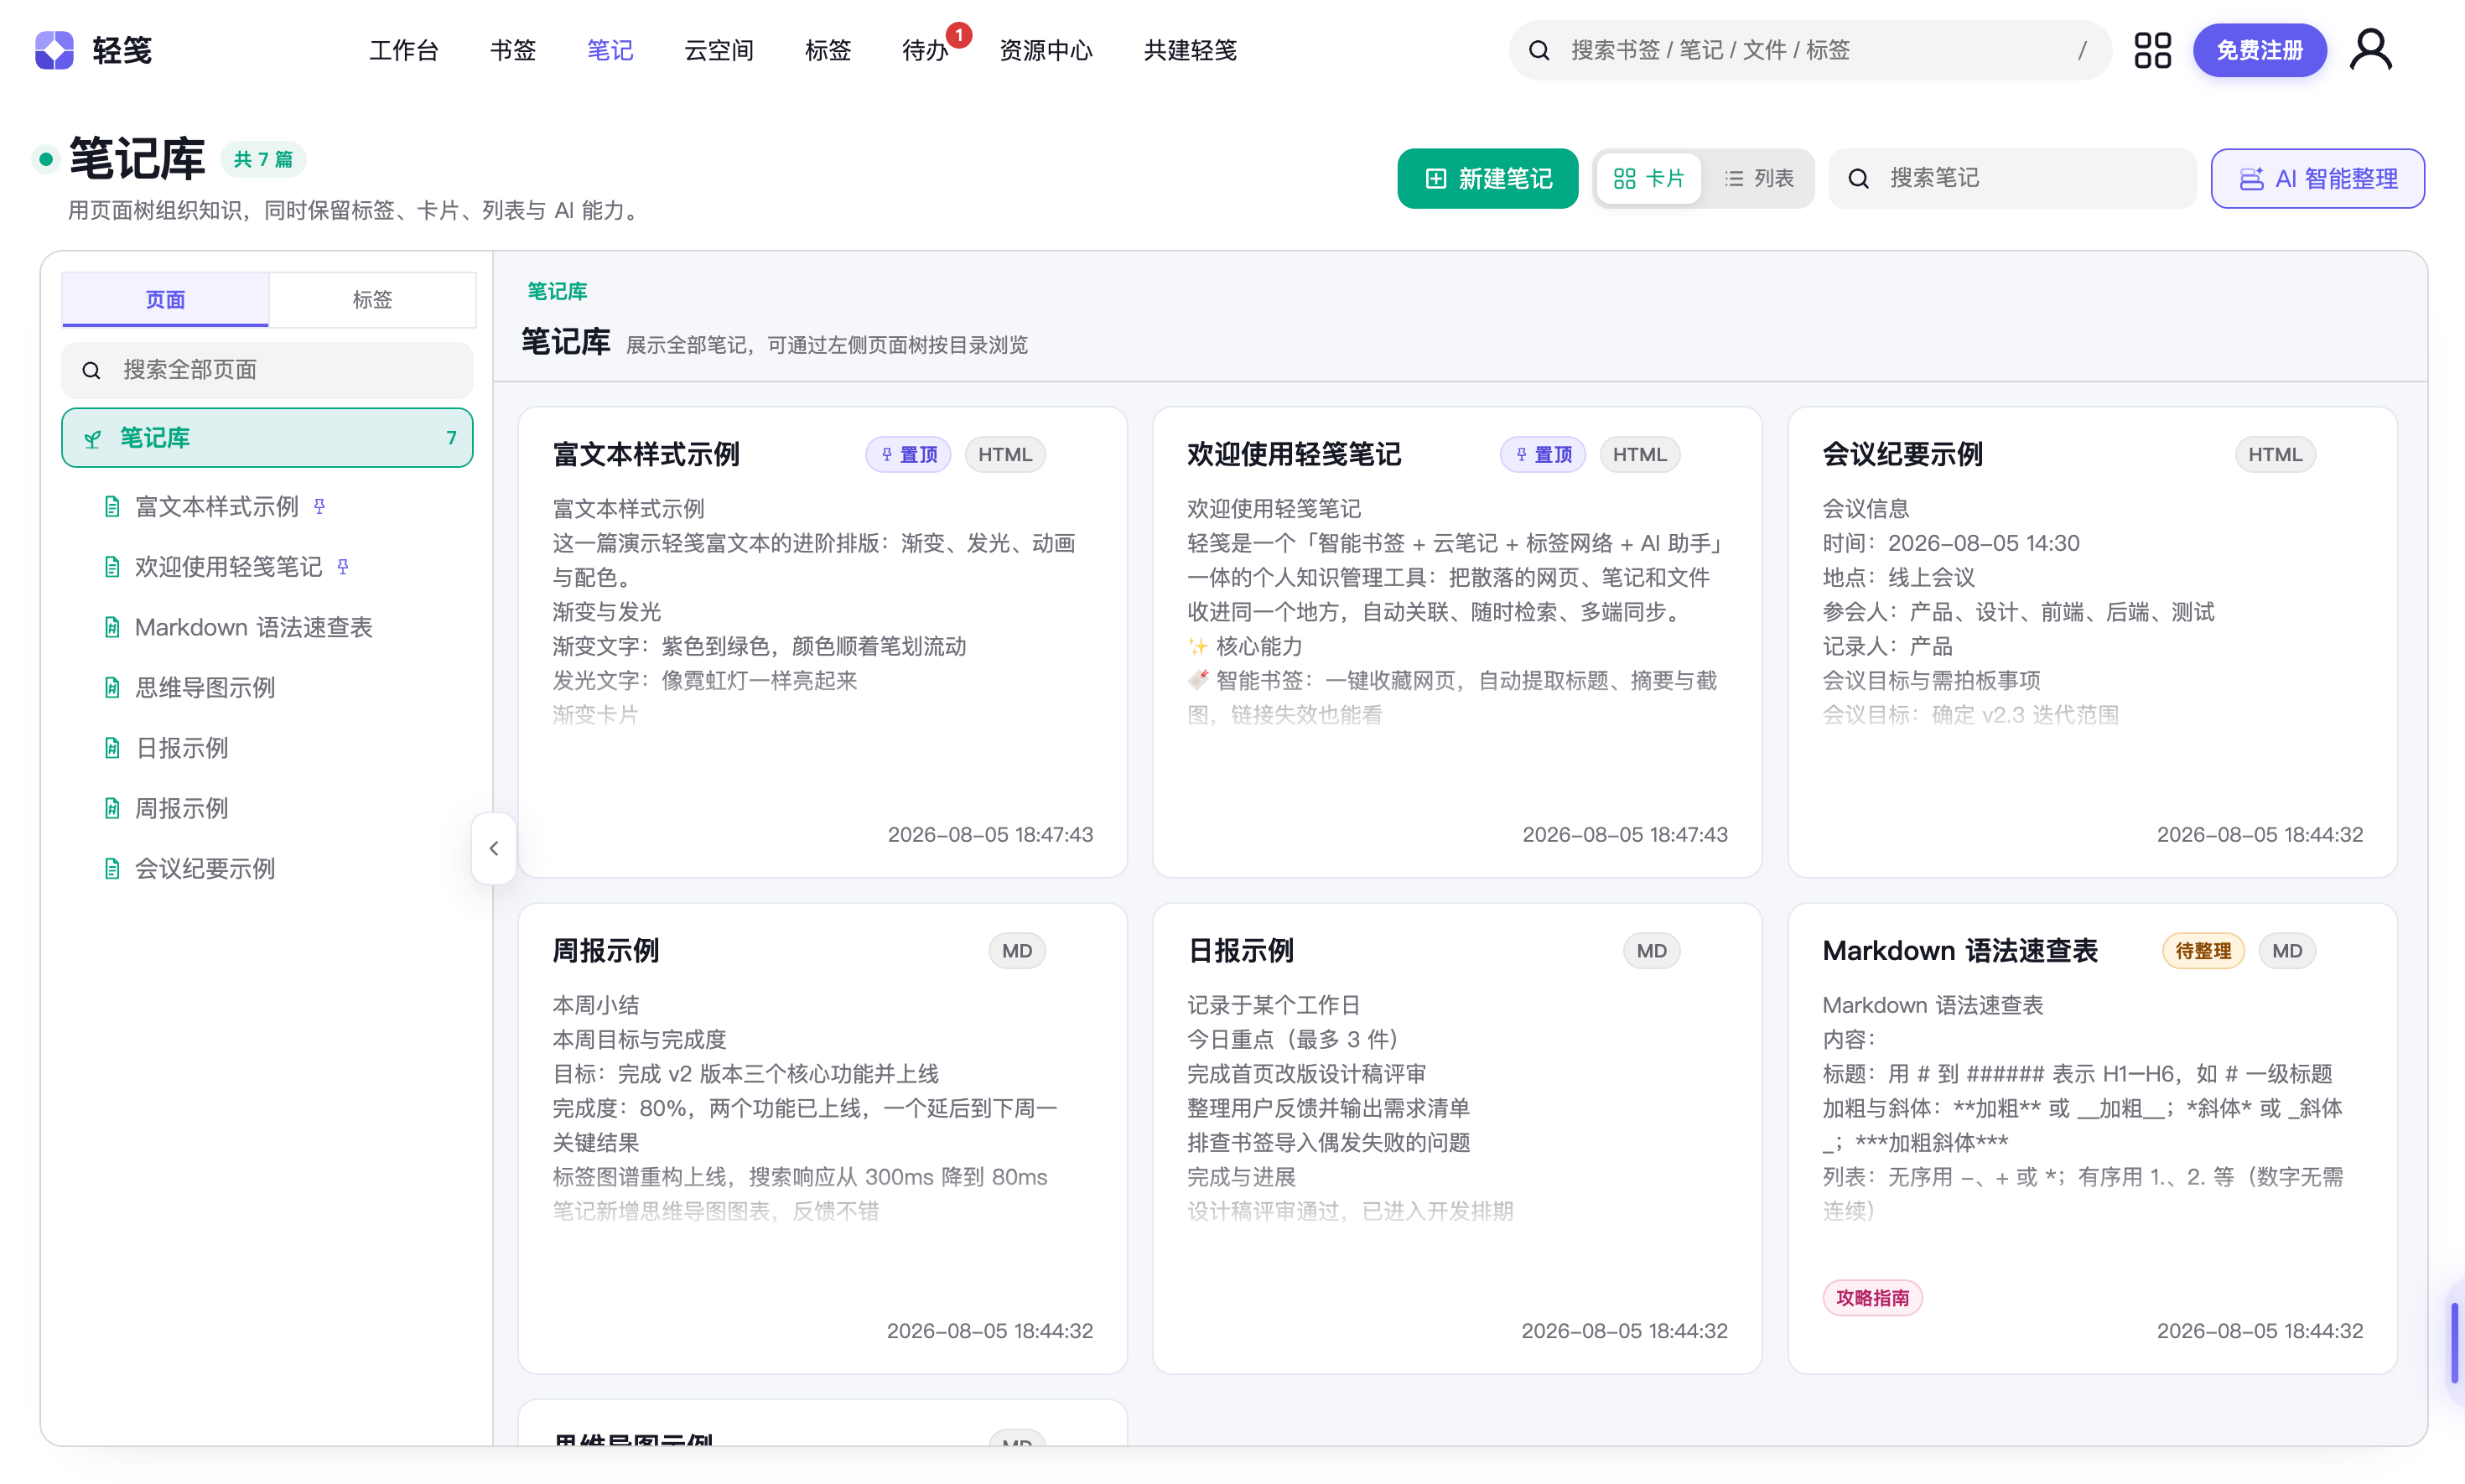Select 笔记库 root in page tree
This screenshot has width=2465, height=1484.
[267, 438]
